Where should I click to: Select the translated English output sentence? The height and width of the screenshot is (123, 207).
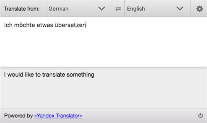(49, 75)
